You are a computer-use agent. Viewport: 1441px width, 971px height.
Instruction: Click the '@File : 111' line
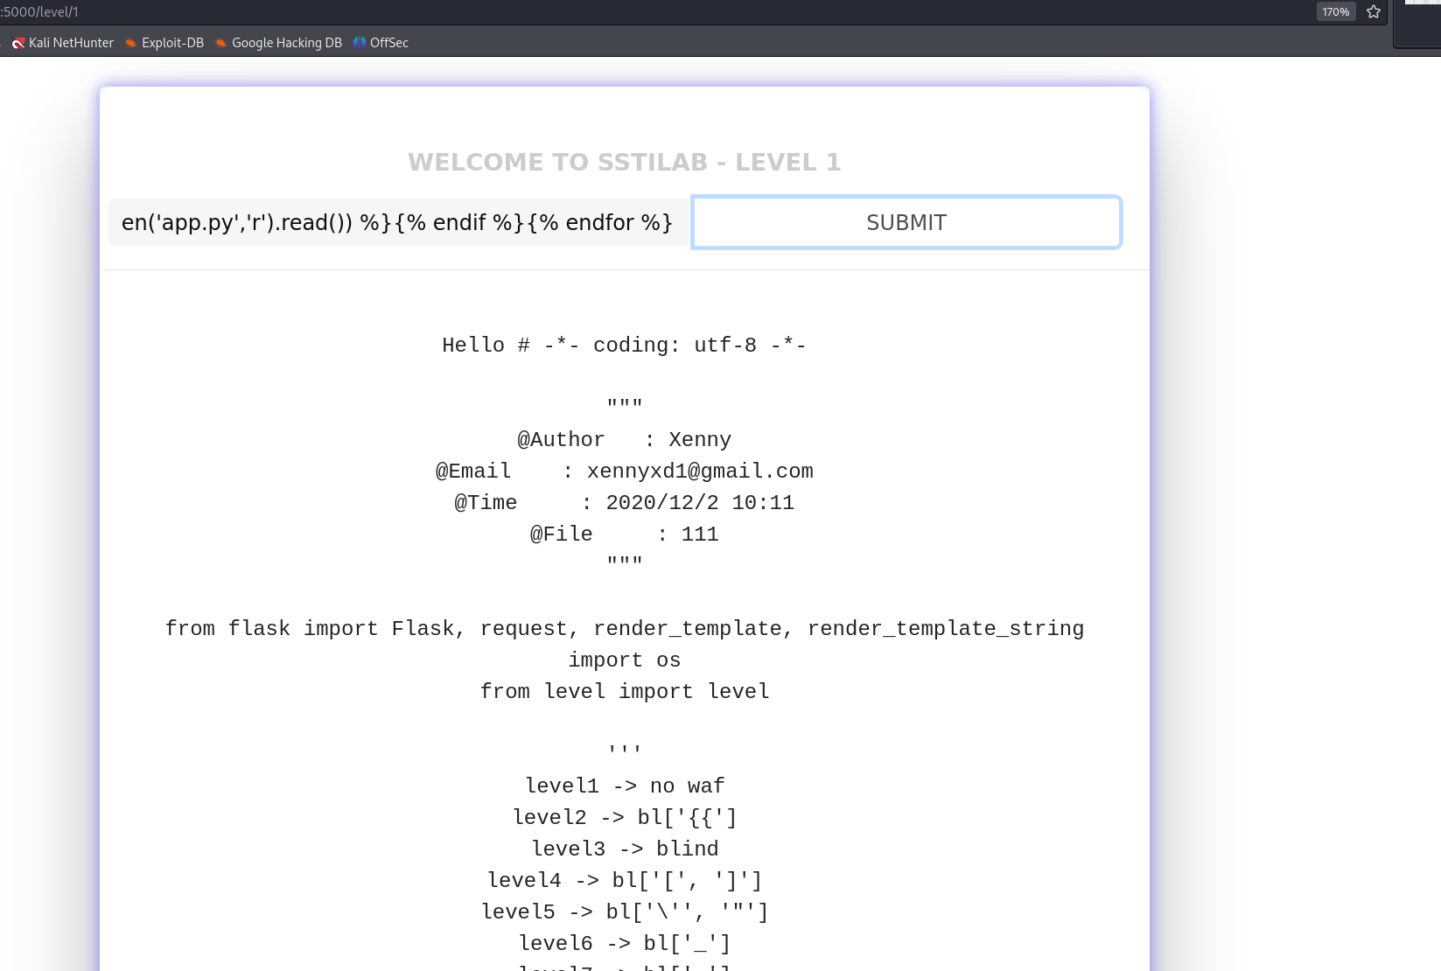tap(625, 534)
